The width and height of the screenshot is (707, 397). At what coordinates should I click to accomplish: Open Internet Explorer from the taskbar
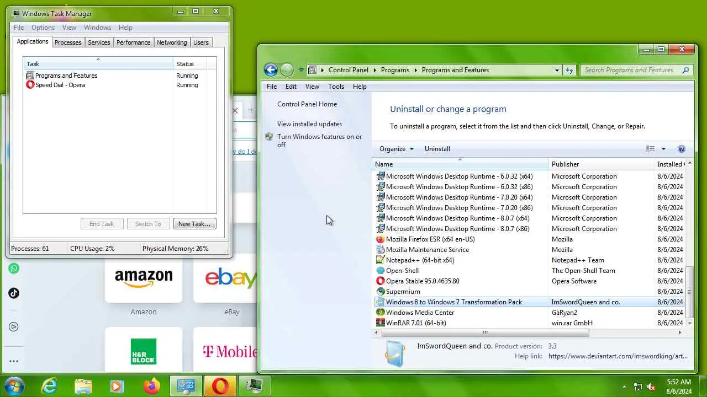[x=50, y=387]
